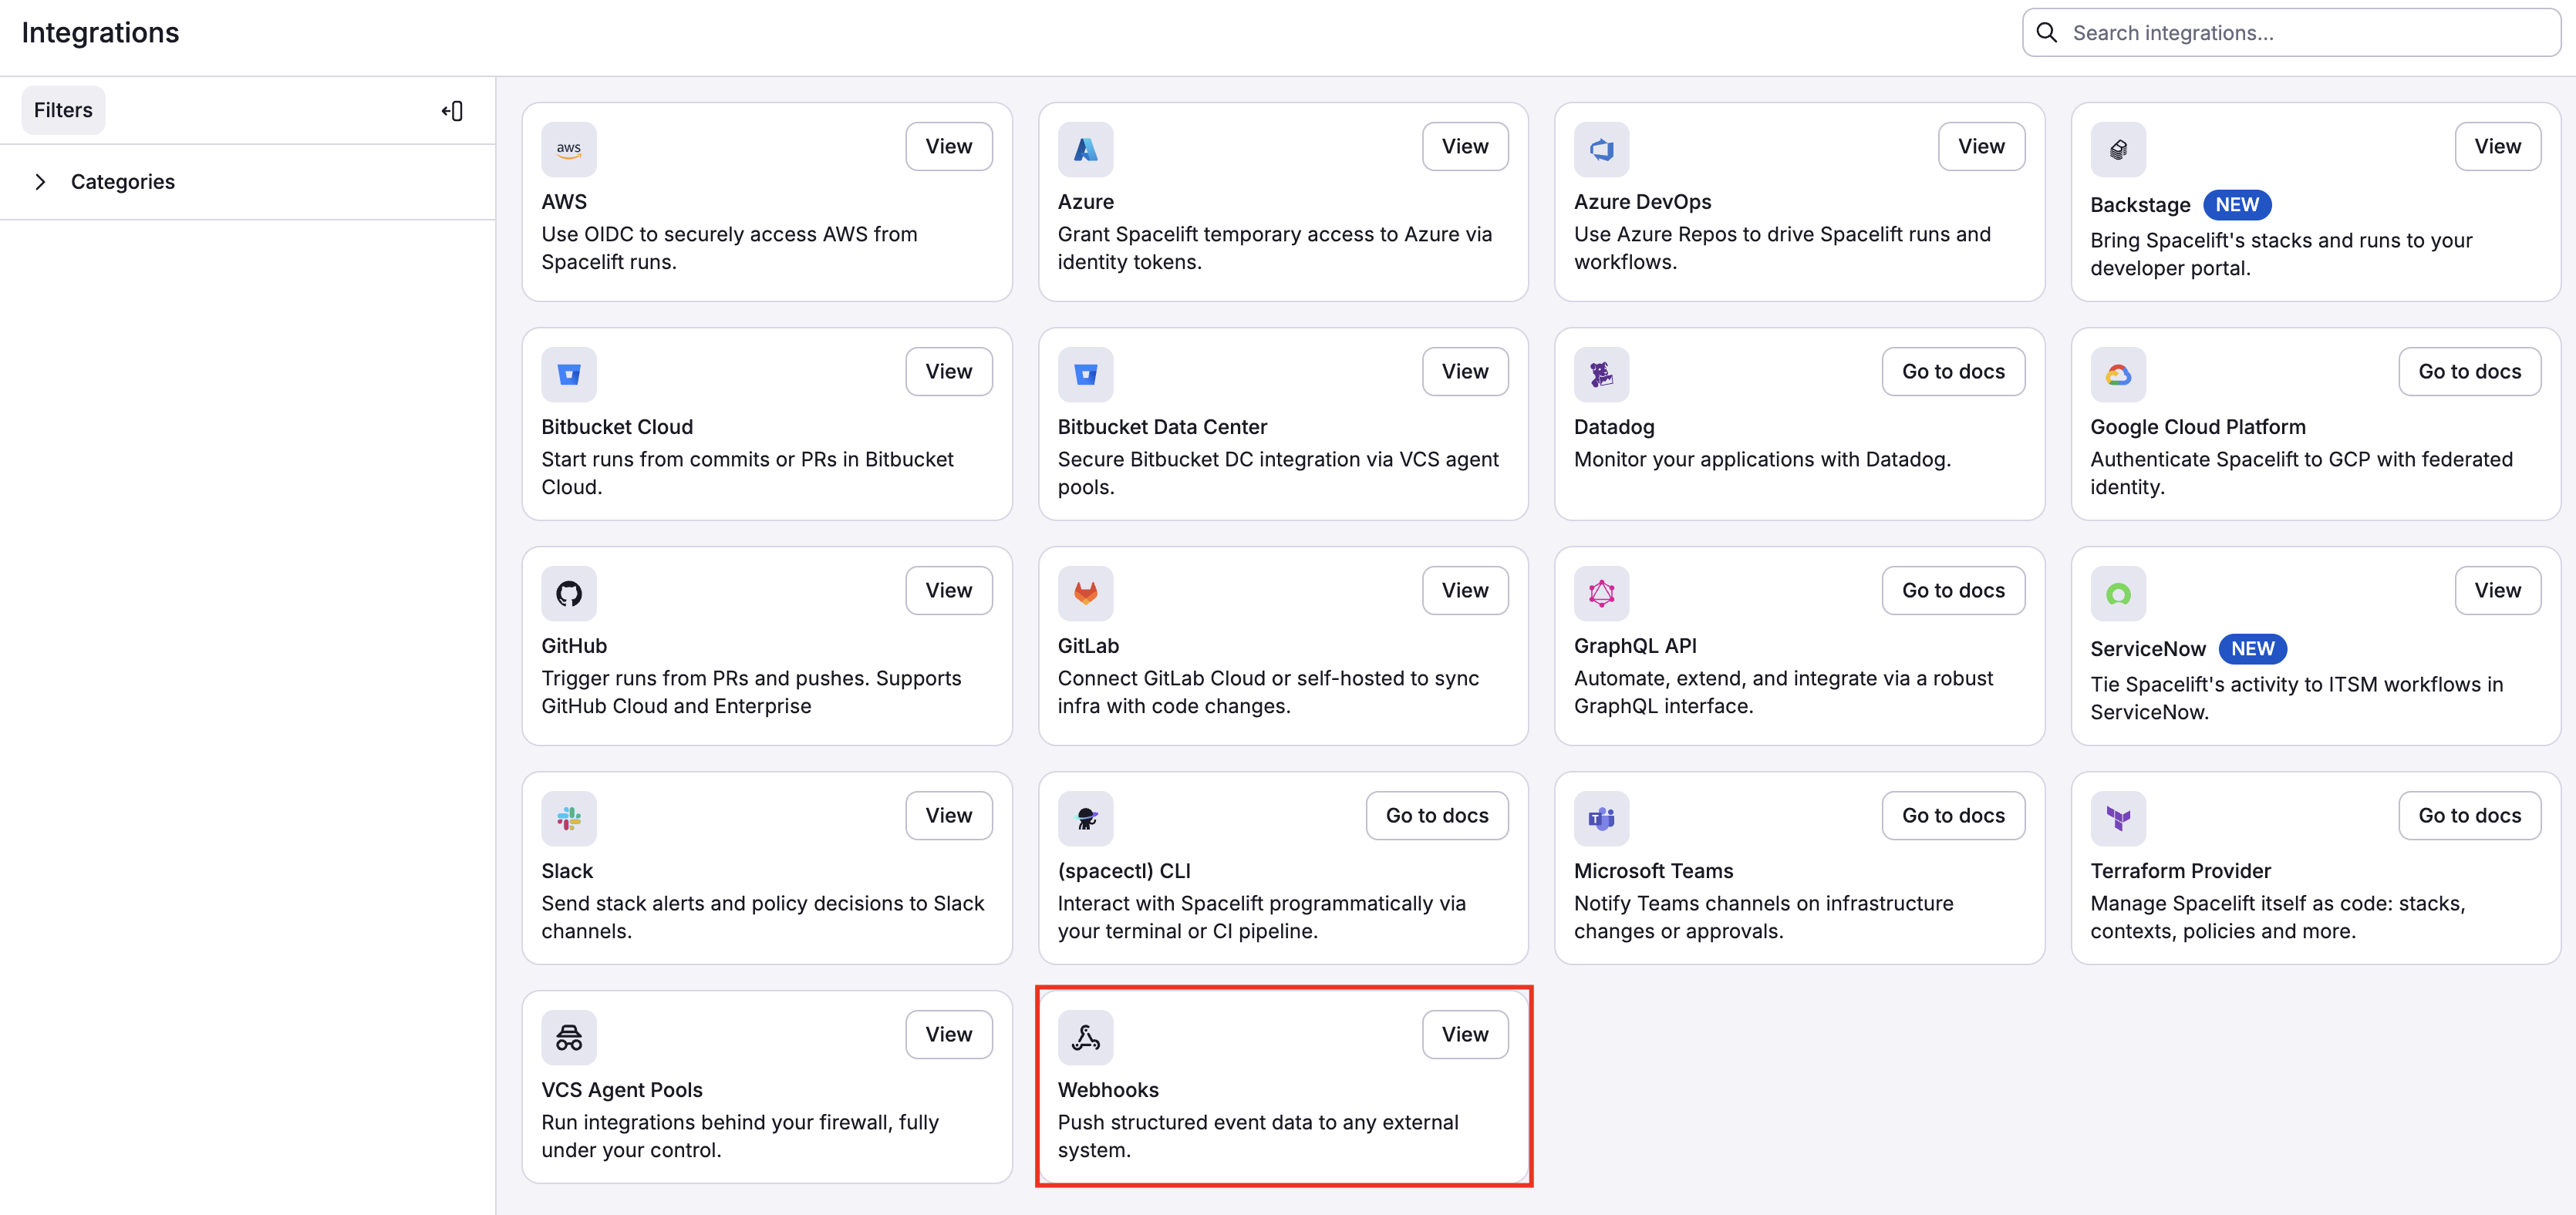Screen dimensions: 2576x1215
Task: Click the Search integrations field
Action: point(2290,32)
